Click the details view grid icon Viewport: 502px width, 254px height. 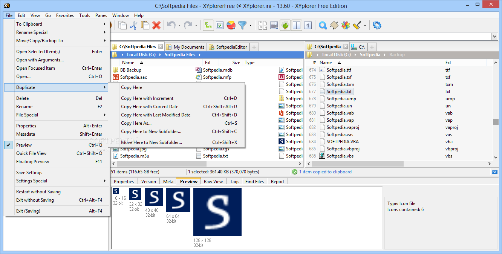pos(274,25)
